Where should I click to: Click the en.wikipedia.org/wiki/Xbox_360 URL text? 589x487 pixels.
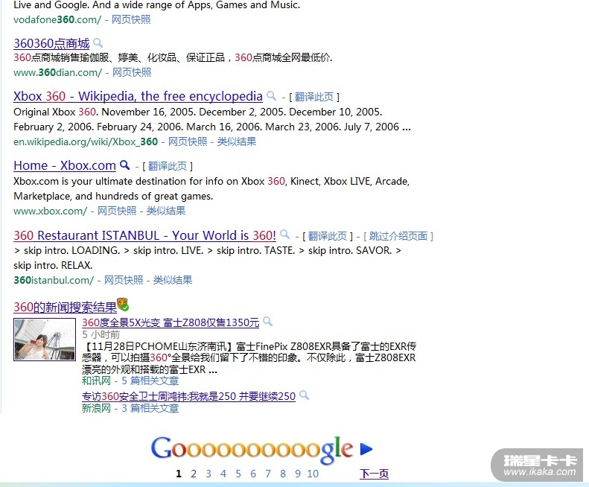click(86, 141)
